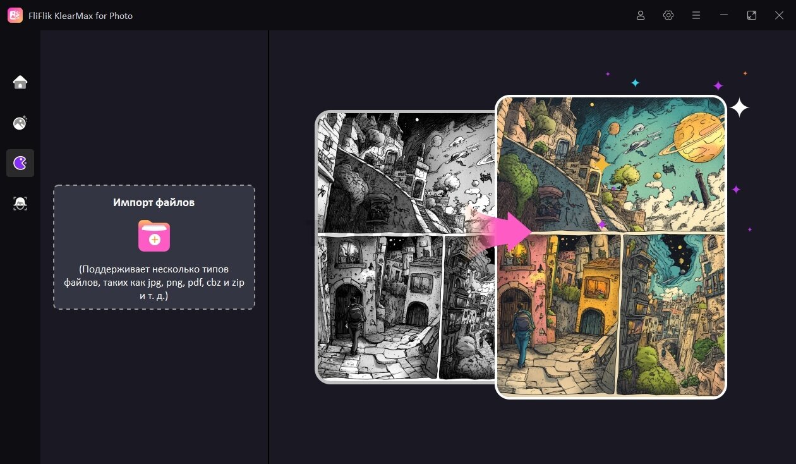Open the user account profile icon
Viewport: 796px width, 464px height.
(641, 15)
